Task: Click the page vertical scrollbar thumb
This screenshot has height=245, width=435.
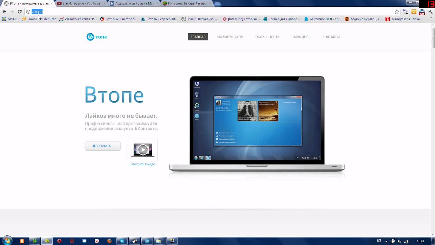Action: pyautogui.click(x=433, y=38)
